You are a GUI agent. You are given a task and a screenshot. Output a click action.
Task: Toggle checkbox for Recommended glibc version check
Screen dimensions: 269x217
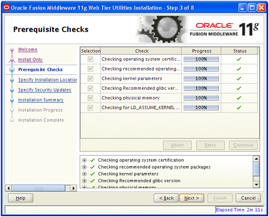(90, 88)
